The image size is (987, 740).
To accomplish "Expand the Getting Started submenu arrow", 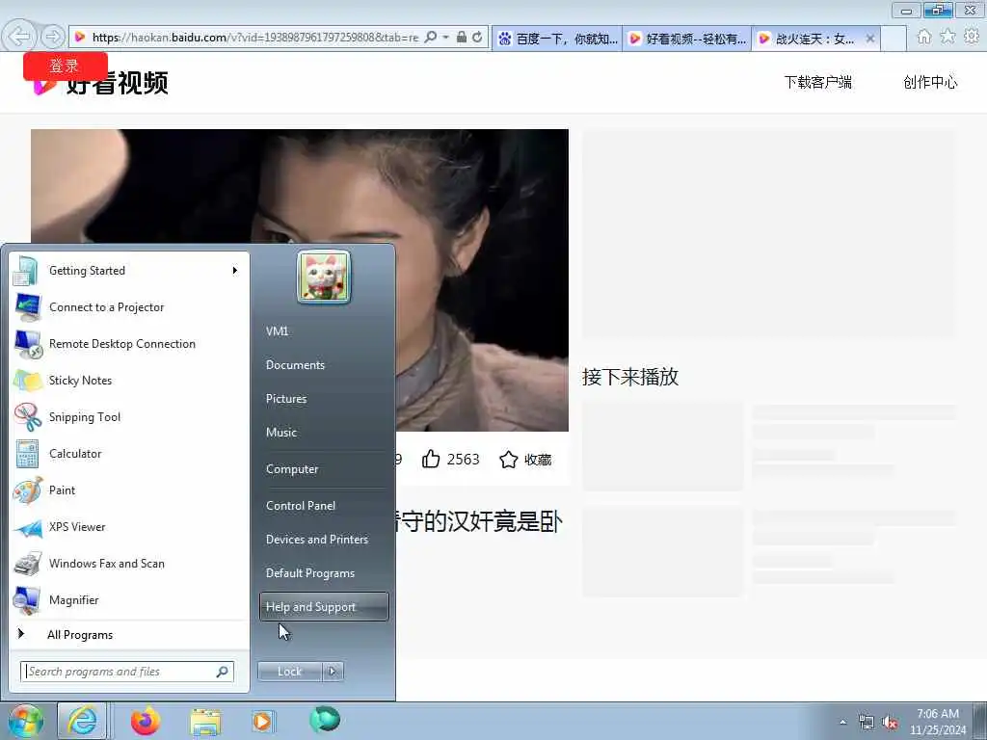I will coord(235,271).
